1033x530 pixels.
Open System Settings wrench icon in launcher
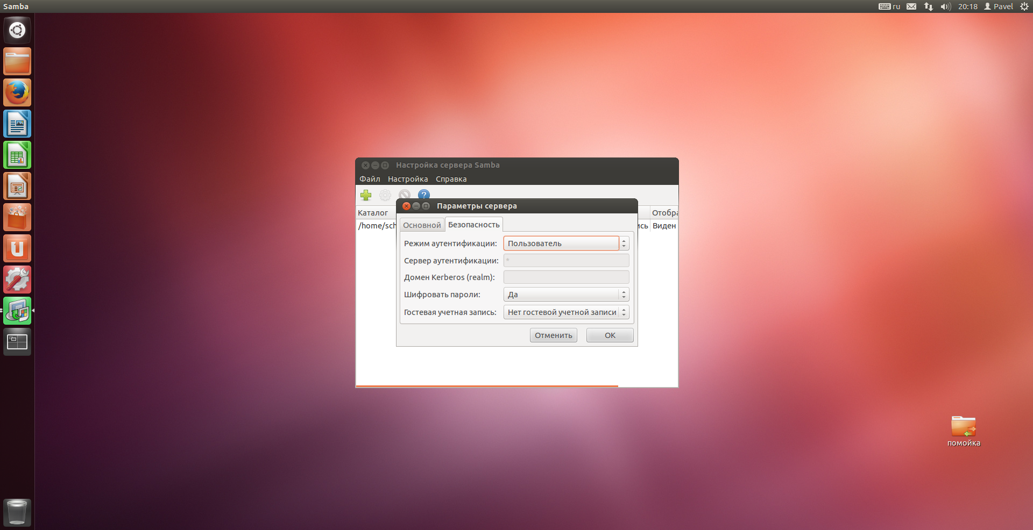pyautogui.click(x=17, y=280)
